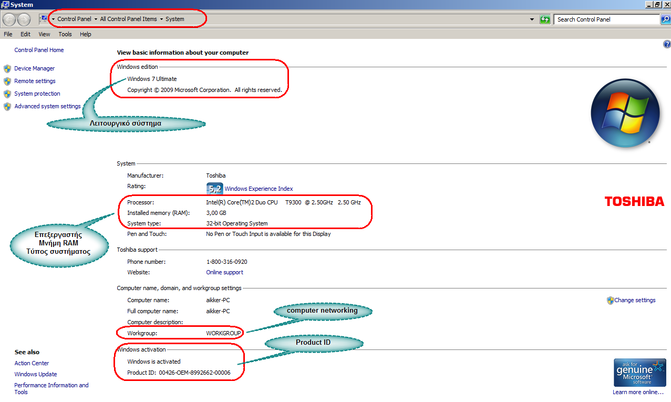Click Change settings for computer name

635,300
